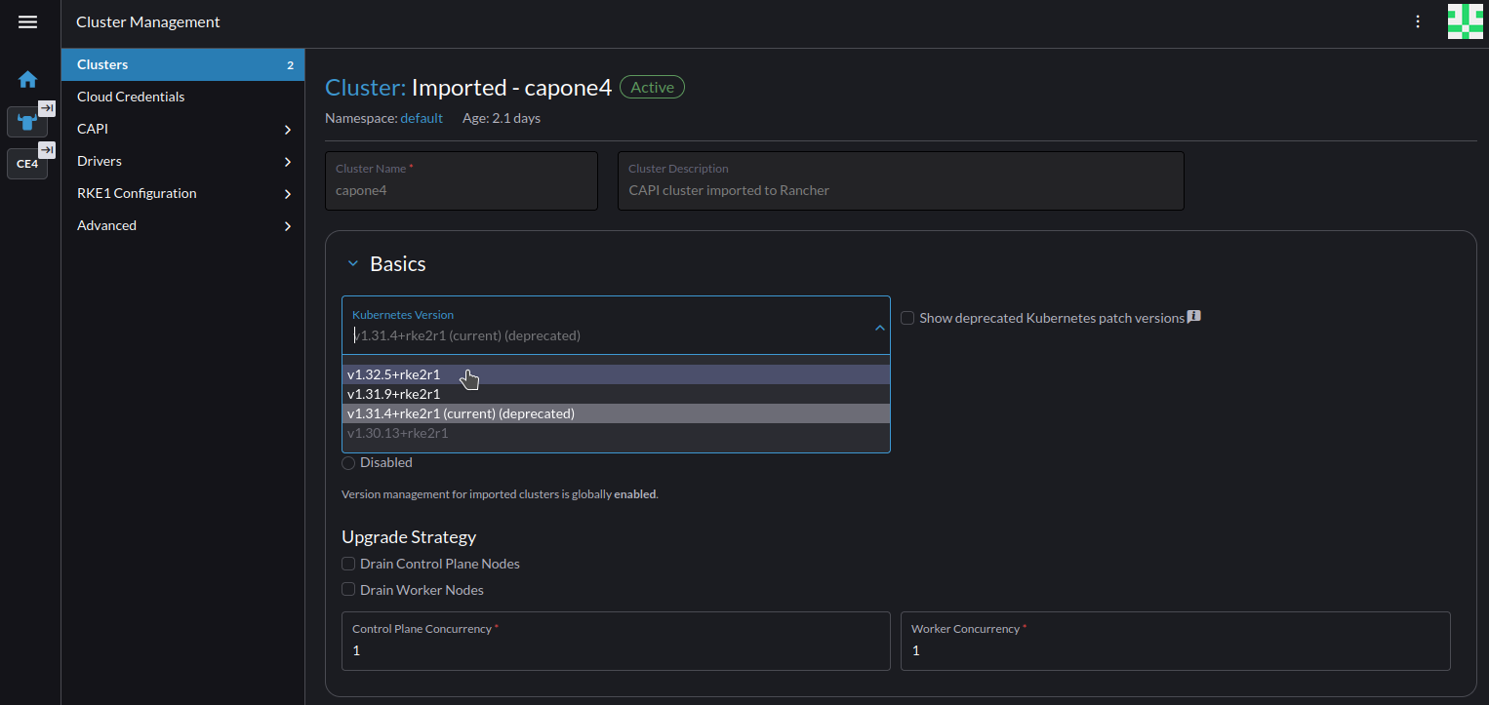Open the vertical three-dot page actions menu
Image resolution: width=1489 pixels, height=705 pixels.
pyautogui.click(x=1418, y=21)
